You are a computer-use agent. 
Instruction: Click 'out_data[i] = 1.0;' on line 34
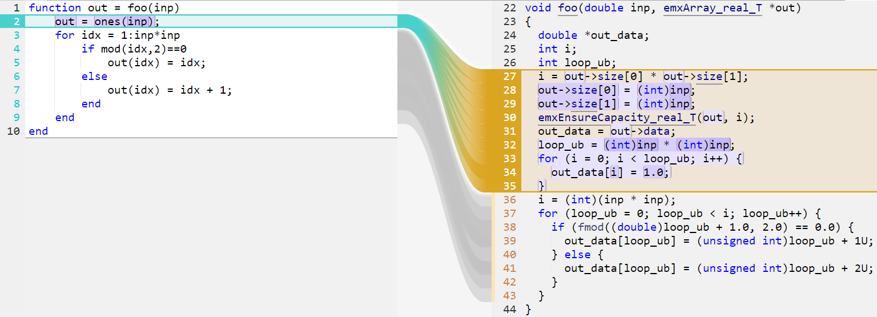611,172
